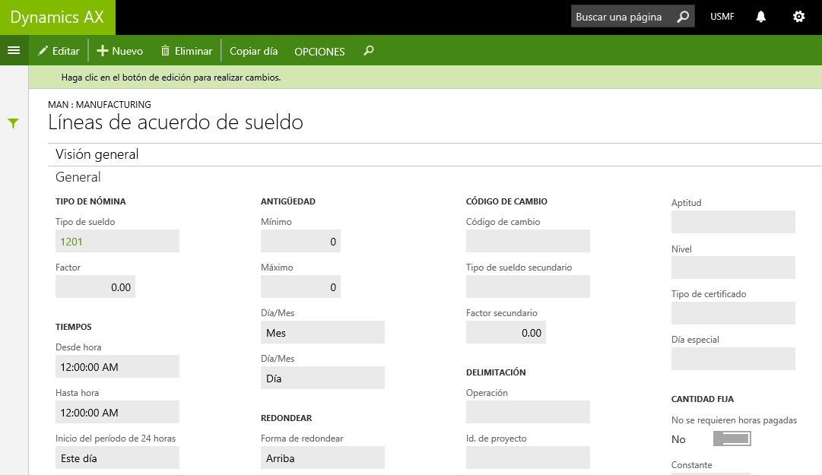This screenshot has height=475, width=822.
Task: Open the OPCIONES menu
Action: (319, 52)
